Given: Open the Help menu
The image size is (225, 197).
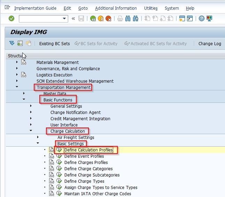Looking at the screenshot, I should tap(190, 8).
